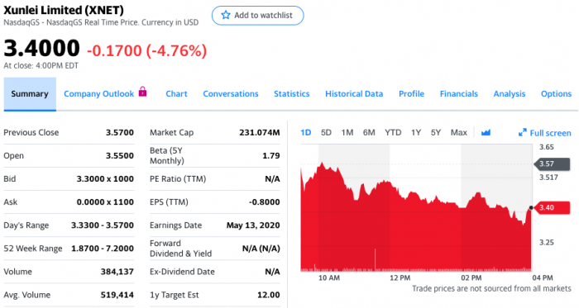Switch chart to the 6M range
Screen dimensions: 579x308
pos(369,132)
